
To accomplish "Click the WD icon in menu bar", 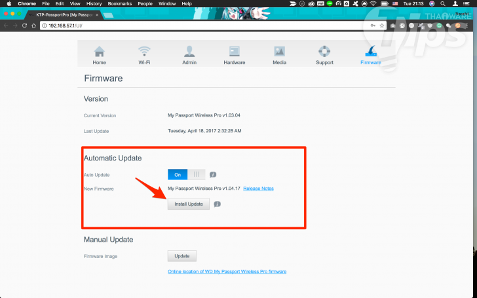I will 320,4.
